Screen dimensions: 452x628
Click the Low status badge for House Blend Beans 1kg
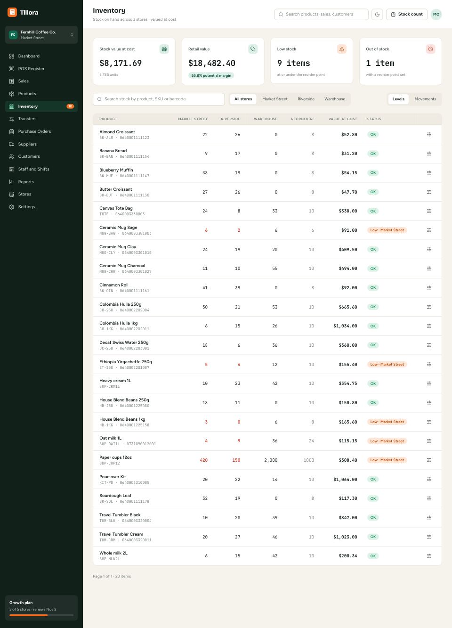387,422
